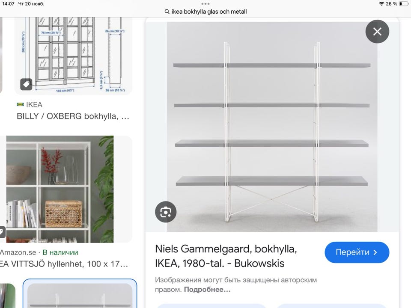Tap the large gray shelf preview image
This screenshot has height=308, width=411.
point(272,127)
